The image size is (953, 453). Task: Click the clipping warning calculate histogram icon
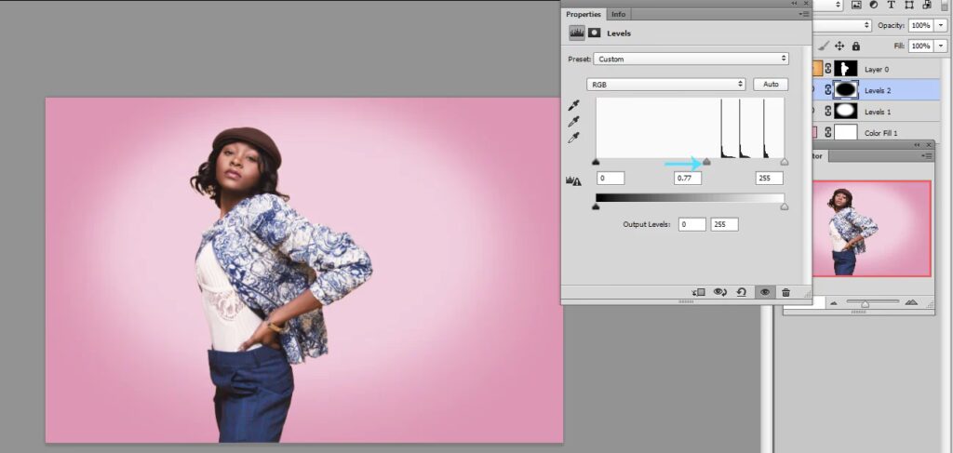574,180
